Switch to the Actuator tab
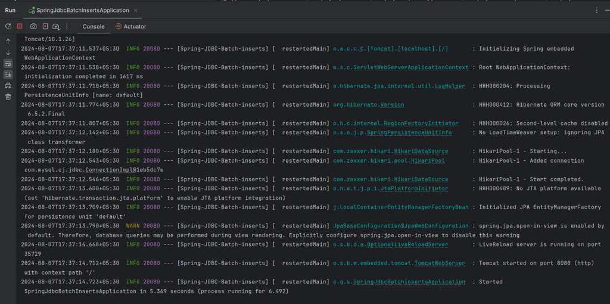Screen dimensions: 610x304 (x=130, y=26)
